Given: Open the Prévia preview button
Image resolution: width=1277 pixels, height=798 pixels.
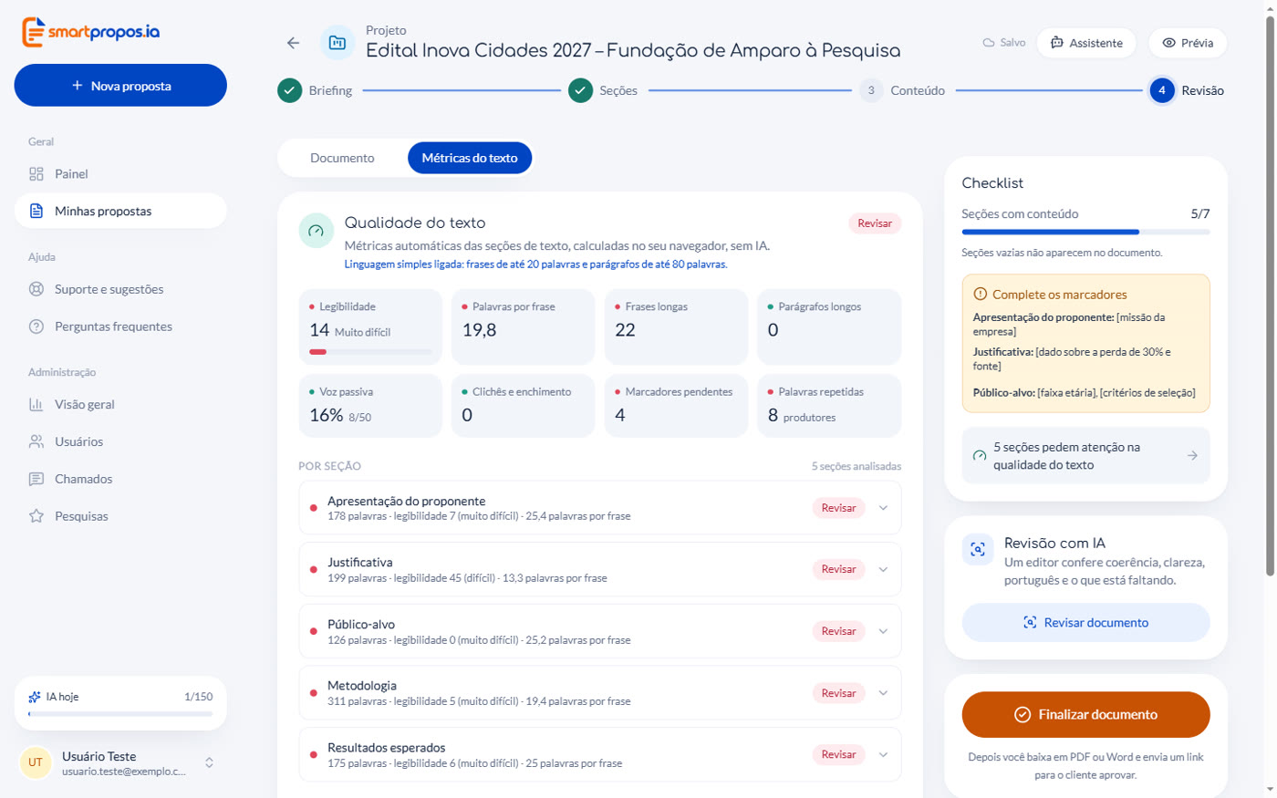Looking at the screenshot, I should pos(1188,43).
